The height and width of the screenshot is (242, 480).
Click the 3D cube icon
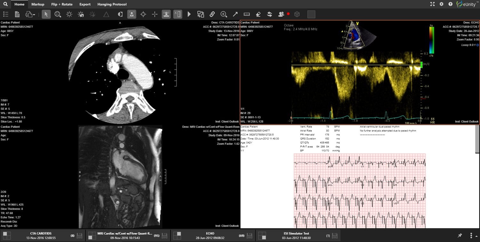[x=297, y=14]
